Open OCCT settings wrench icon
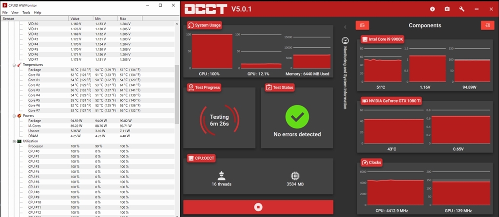 tap(462, 9)
